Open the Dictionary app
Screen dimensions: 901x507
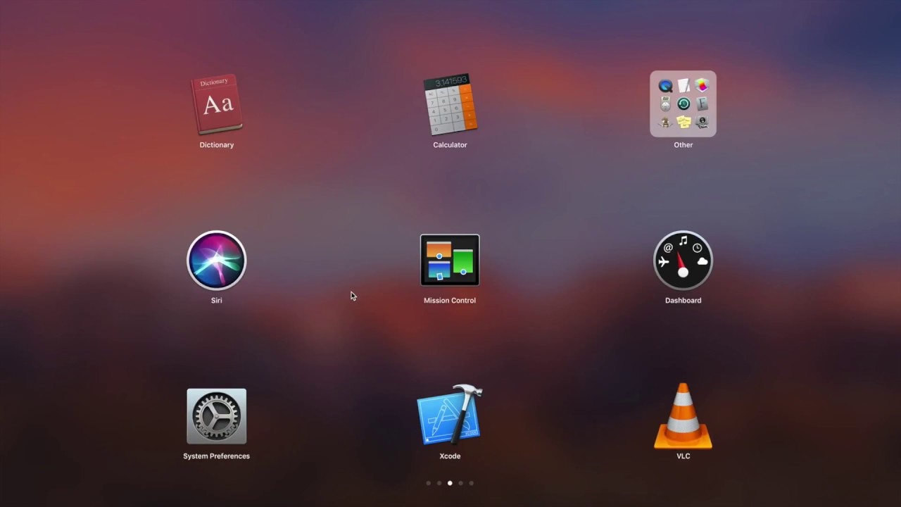coord(216,104)
